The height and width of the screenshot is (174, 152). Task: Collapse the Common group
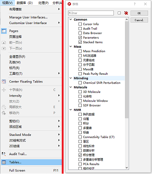[x=71, y=19]
